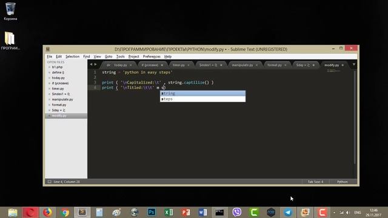Launch Firefox from the taskbar
The width and height of the screenshot is (388, 218).
[x=47, y=213]
